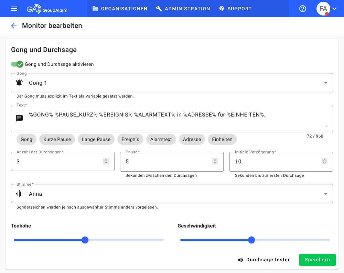The height and width of the screenshot is (273, 344).
Task: Insert the Ereignis variable chip
Action: coord(130,139)
